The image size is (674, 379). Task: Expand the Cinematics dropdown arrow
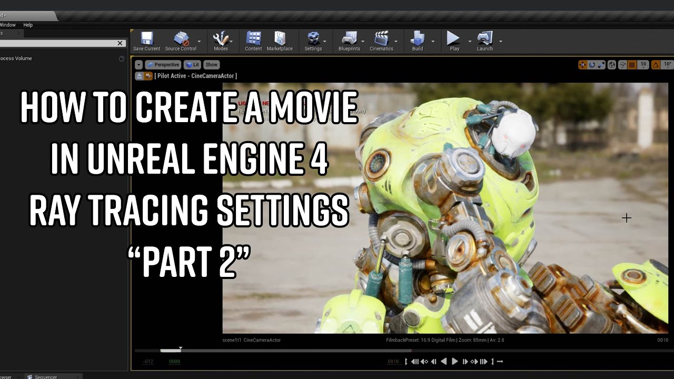coord(395,41)
